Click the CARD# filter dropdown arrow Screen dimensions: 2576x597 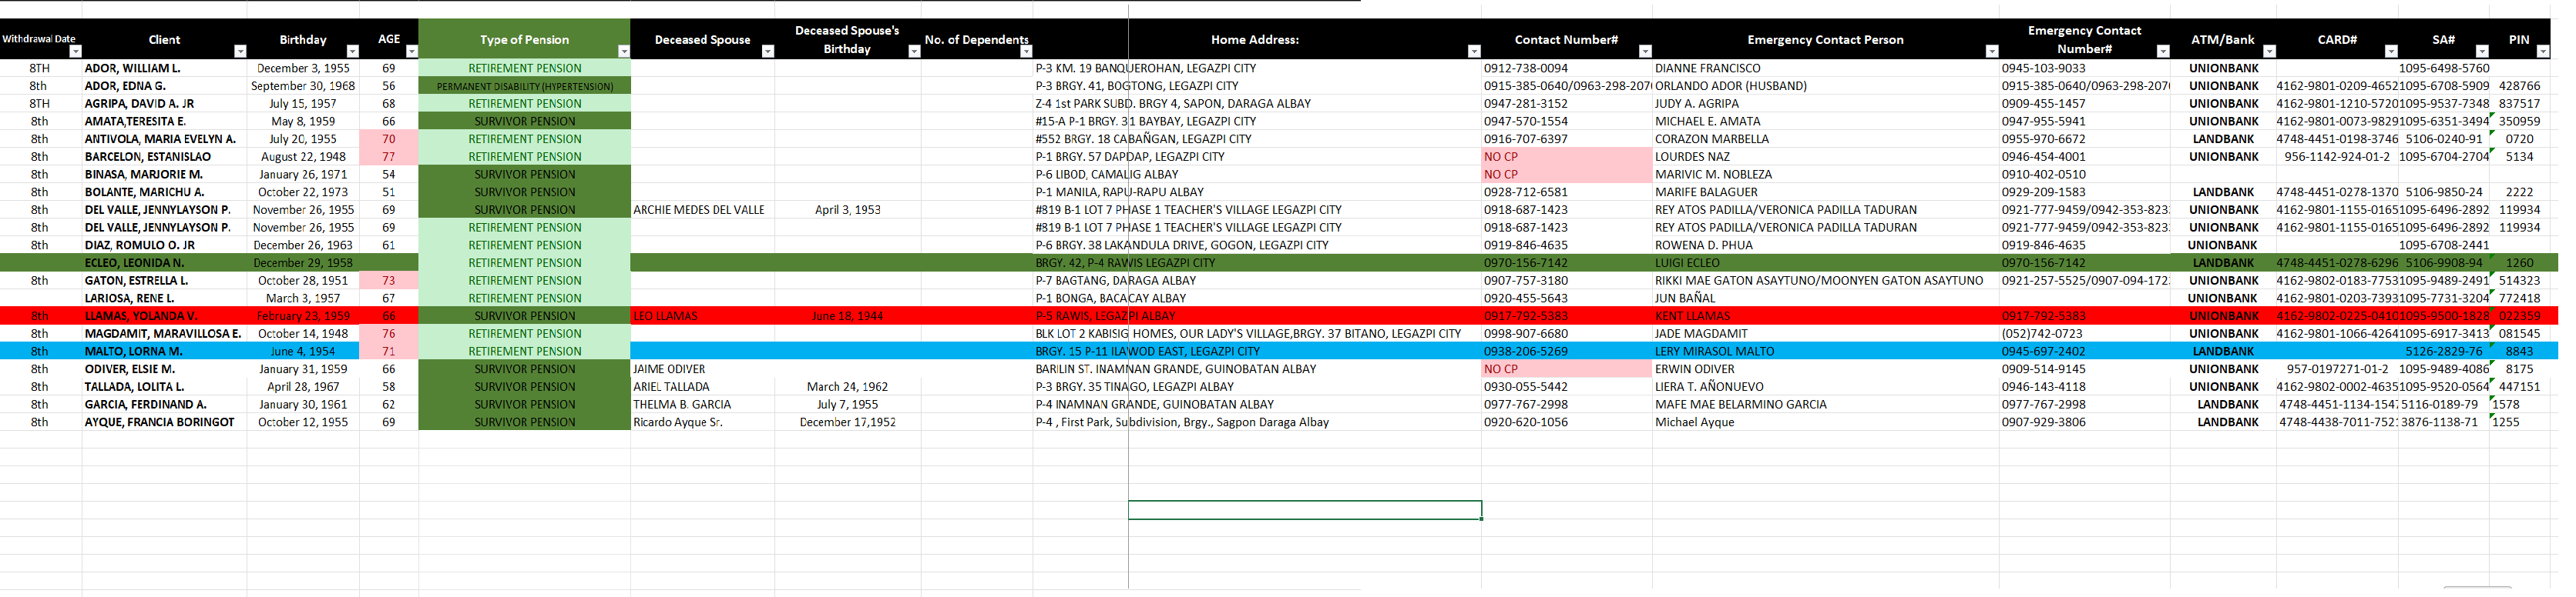point(2390,51)
